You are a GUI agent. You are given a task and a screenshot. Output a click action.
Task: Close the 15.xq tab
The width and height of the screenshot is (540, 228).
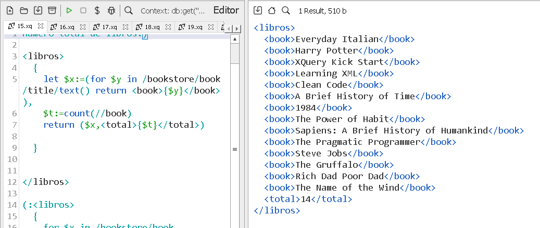click(x=39, y=27)
